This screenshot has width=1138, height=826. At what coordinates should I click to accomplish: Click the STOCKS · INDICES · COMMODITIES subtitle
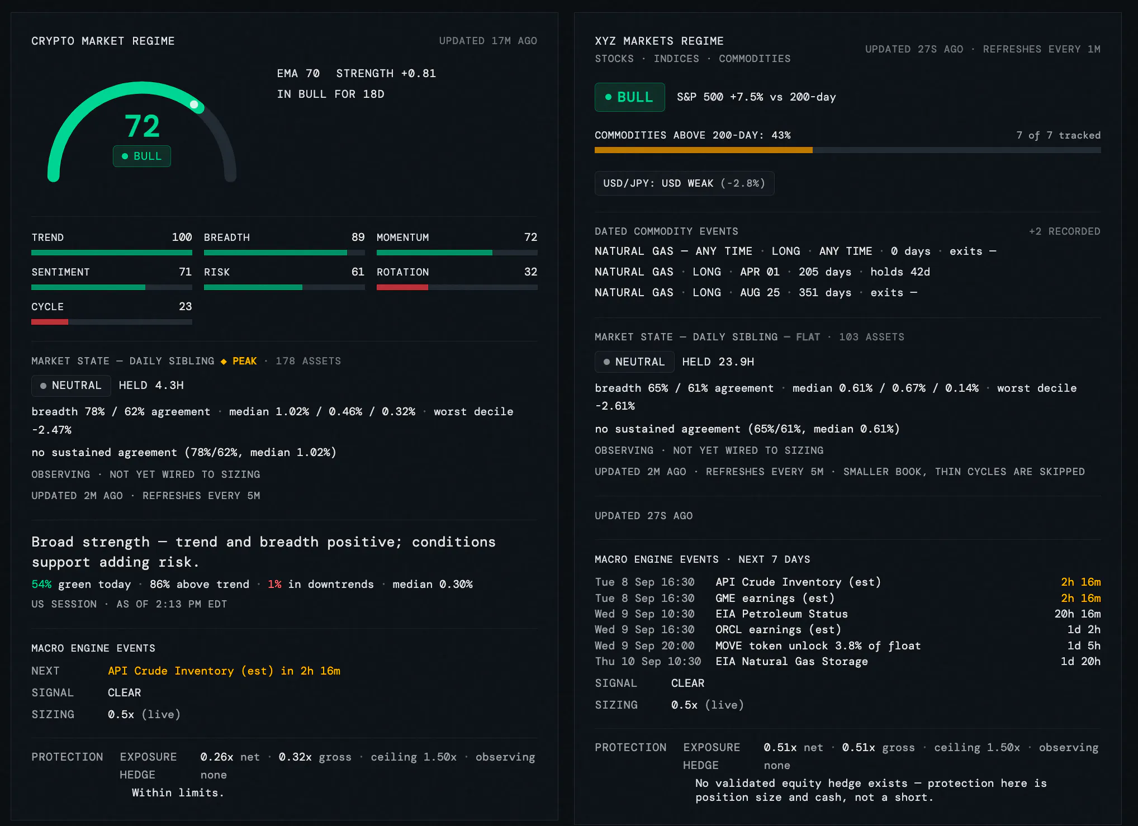tap(693, 59)
